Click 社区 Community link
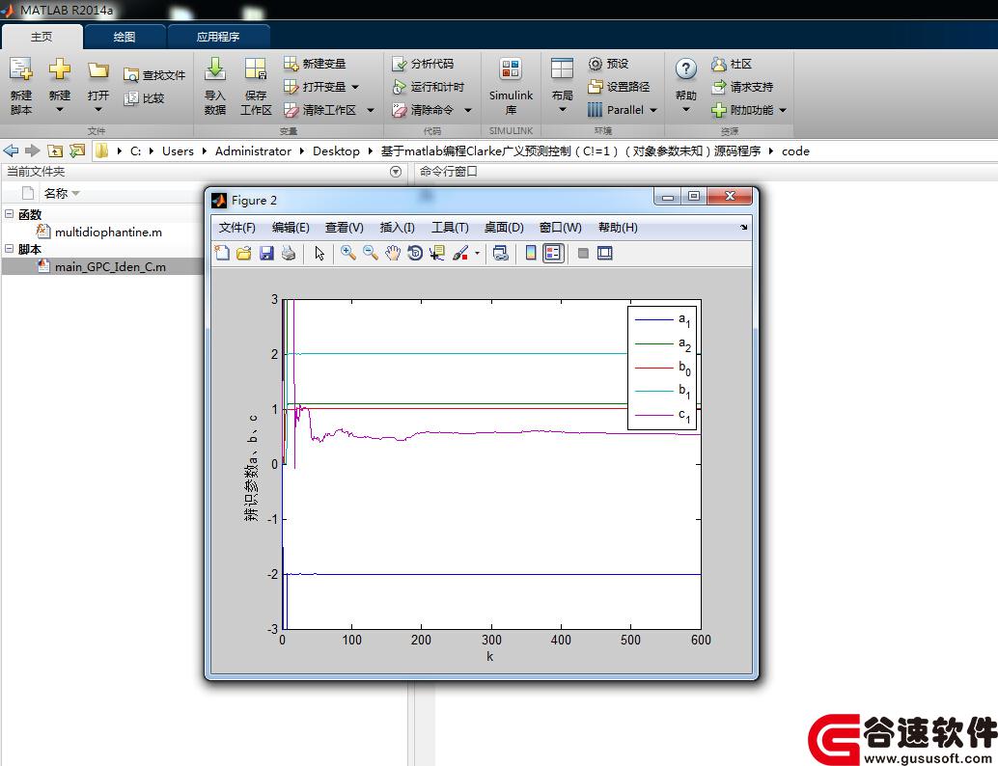 click(x=732, y=64)
